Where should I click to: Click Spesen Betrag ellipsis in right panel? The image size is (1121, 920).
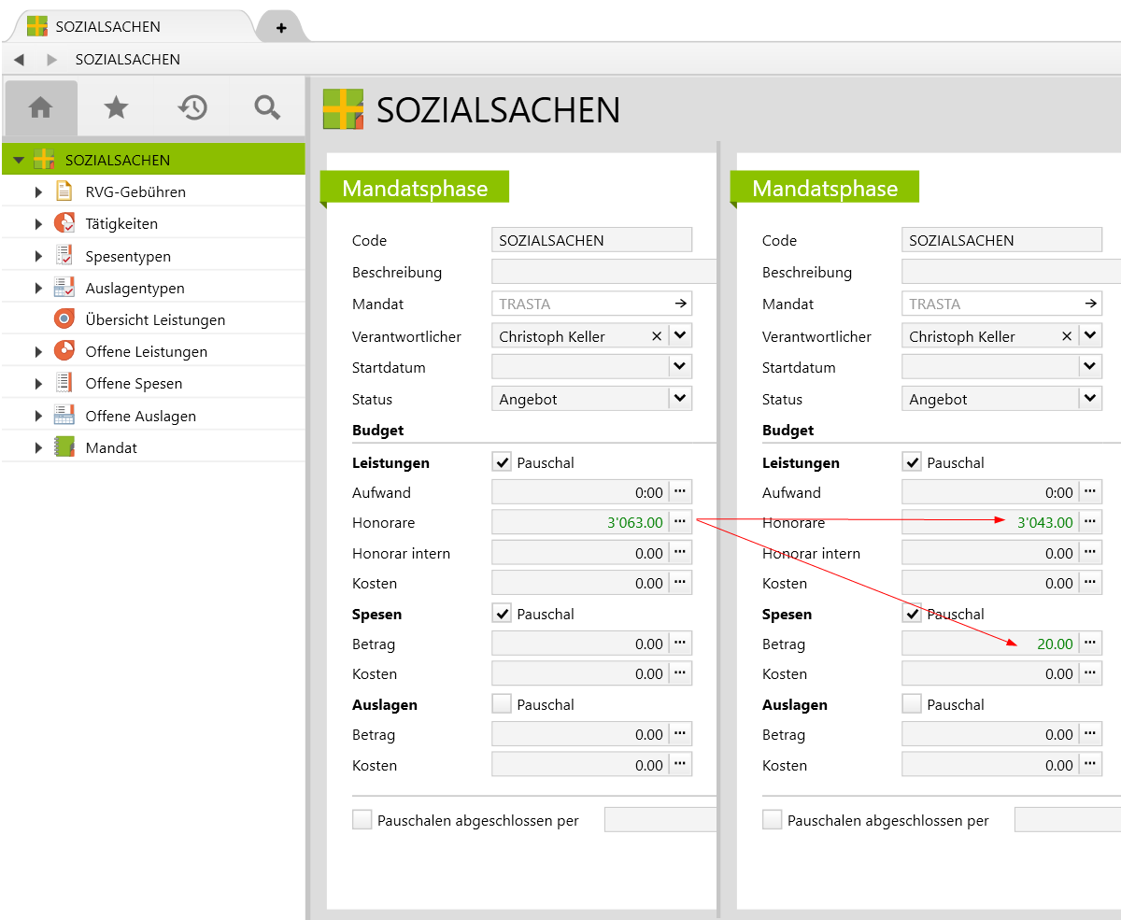click(x=1090, y=644)
